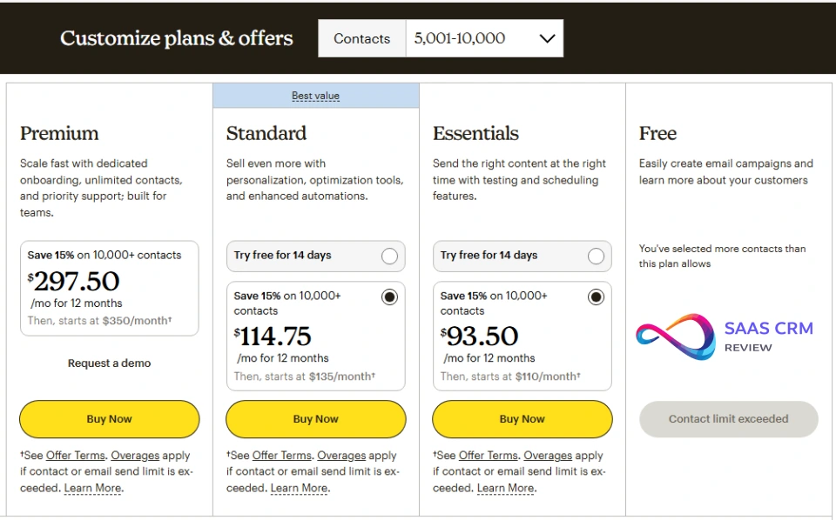
Task: Click the Contact limit exceeded button
Action: click(728, 419)
